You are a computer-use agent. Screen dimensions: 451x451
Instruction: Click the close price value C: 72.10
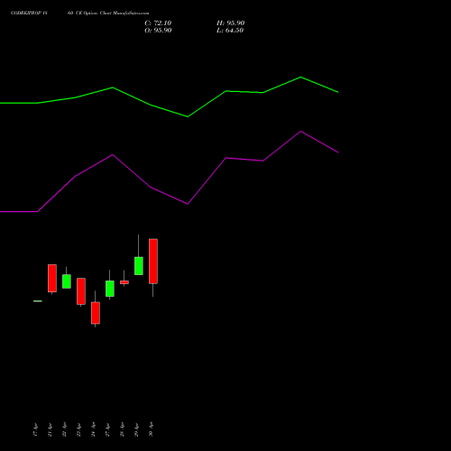(x=158, y=23)
